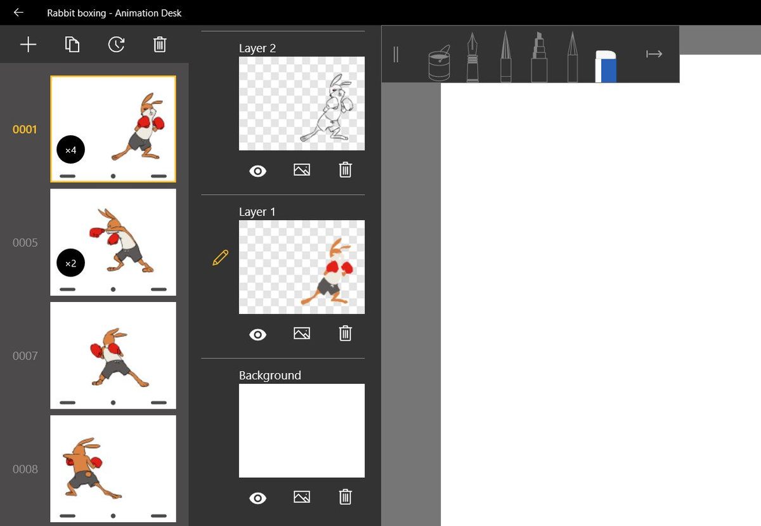
Task: Toggle visibility of Layer 2
Action: tap(257, 170)
